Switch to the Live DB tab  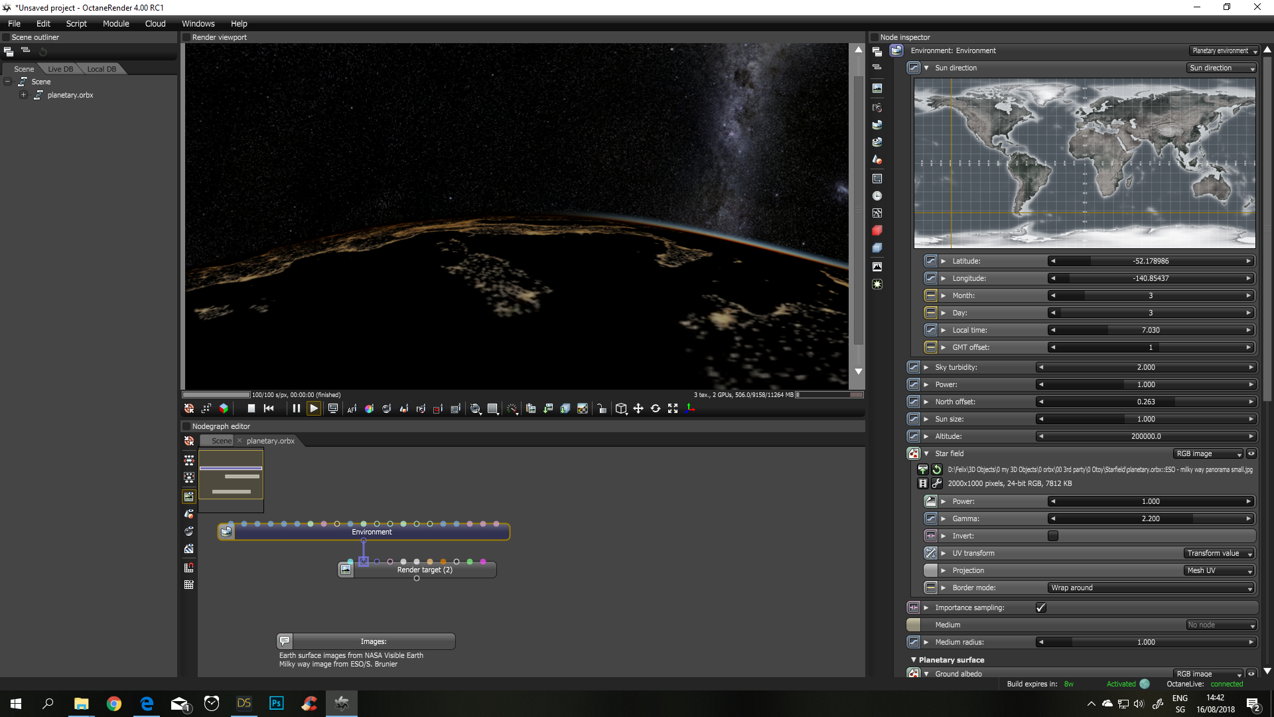pyautogui.click(x=60, y=69)
